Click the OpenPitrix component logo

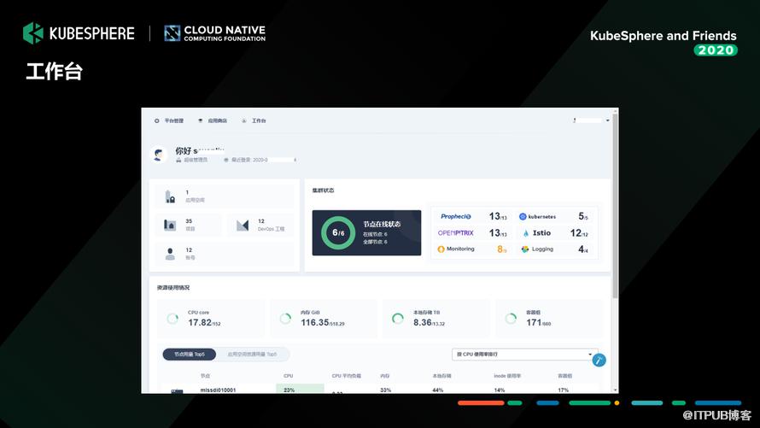pyautogui.click(x=456, y=232)
